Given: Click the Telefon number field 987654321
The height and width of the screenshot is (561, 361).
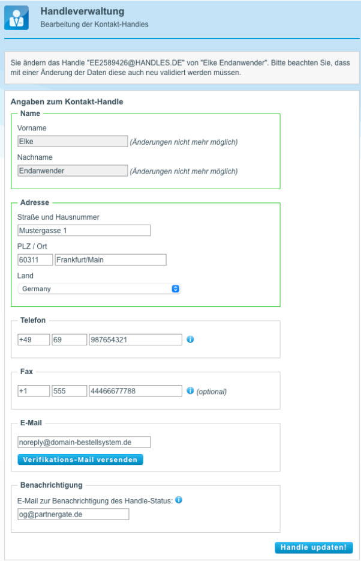Looking at the screenshot, I should [135, 340].
